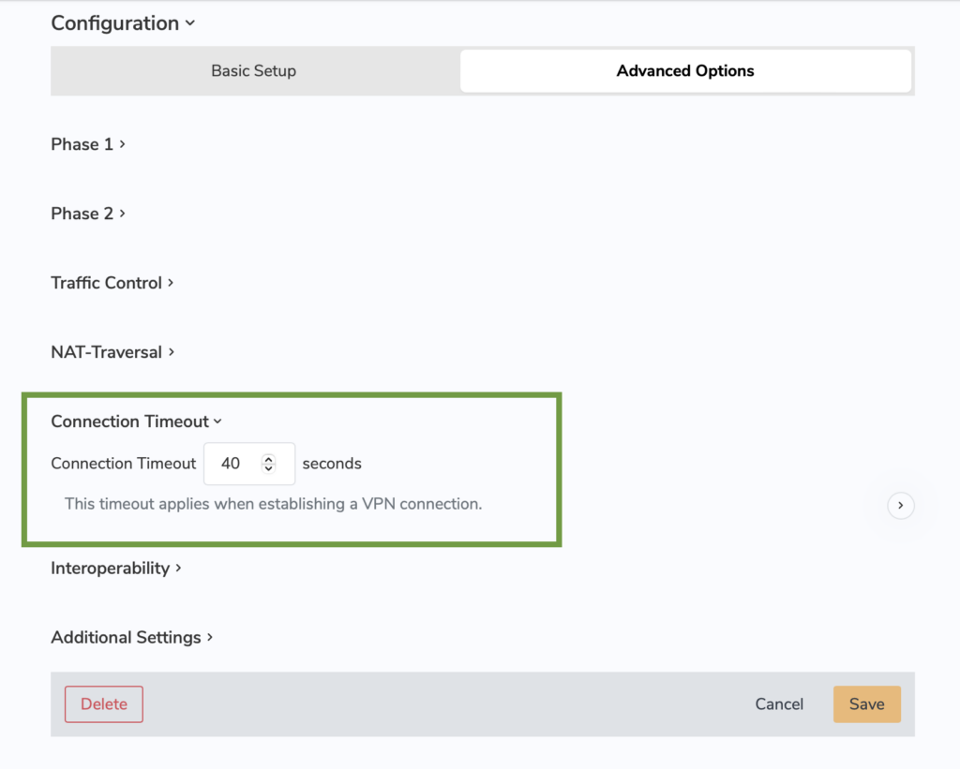
Task: Click the text 'This timeout applies when establishing a VPN connection.'
Action: point(274,504)
